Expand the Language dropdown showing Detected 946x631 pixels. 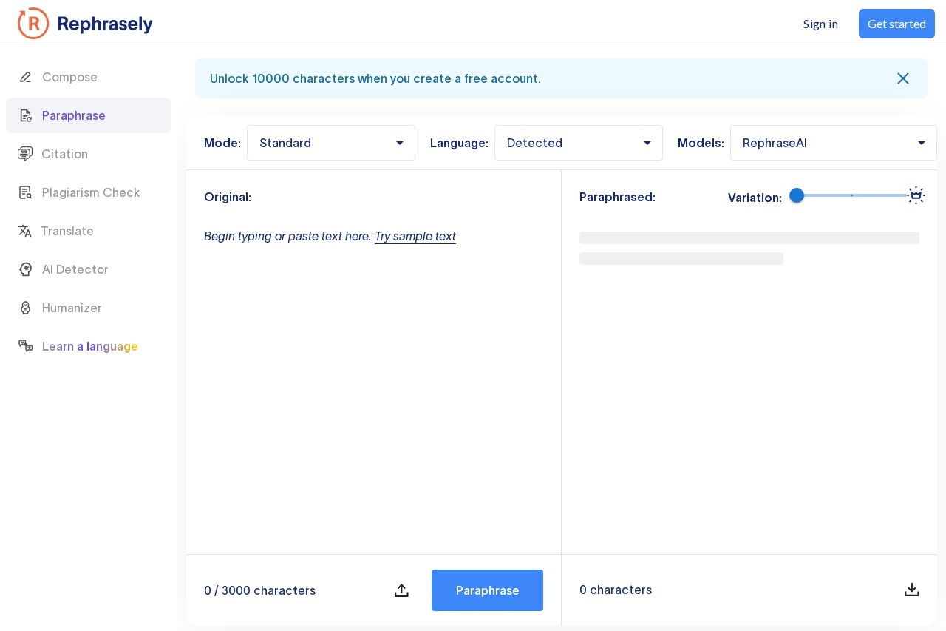(x=578, y=143)
